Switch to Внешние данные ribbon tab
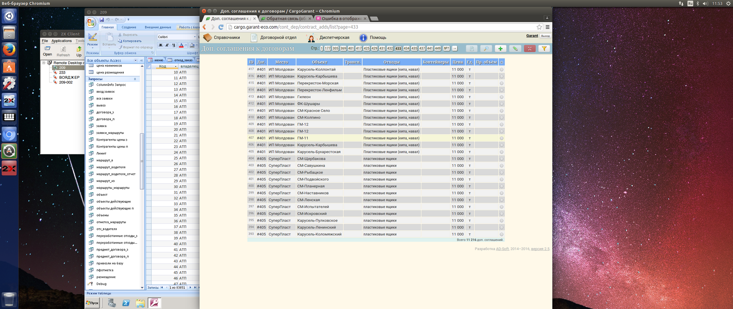Viewport: 733px width, 309px height. pyautogui.click(x=158, y=27)
